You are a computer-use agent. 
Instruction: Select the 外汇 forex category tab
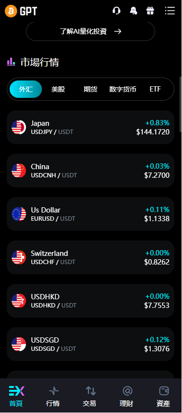(x=26, y=89)
